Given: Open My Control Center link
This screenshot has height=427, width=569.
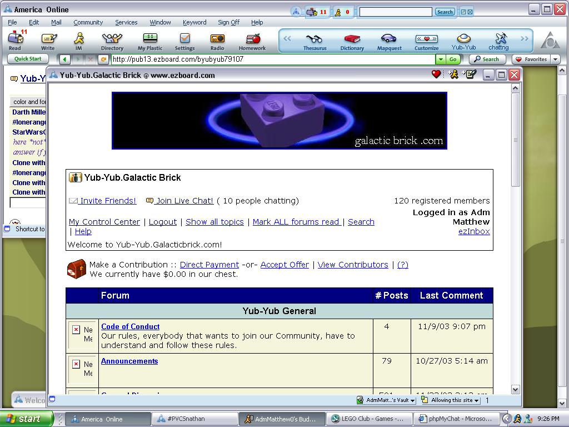Looking at the screenshot, I should [104, 222].
